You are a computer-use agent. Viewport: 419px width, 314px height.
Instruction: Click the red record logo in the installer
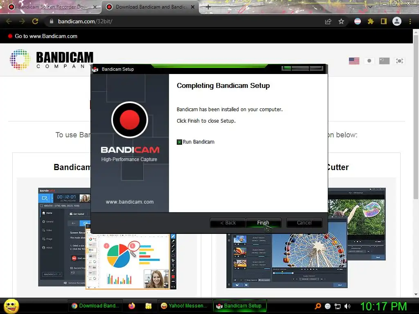point(130,120)
